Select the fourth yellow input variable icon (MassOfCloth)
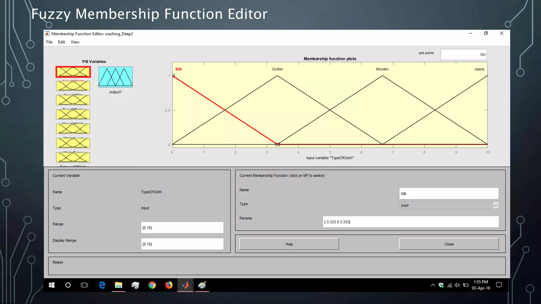 (x=73, y=114)
